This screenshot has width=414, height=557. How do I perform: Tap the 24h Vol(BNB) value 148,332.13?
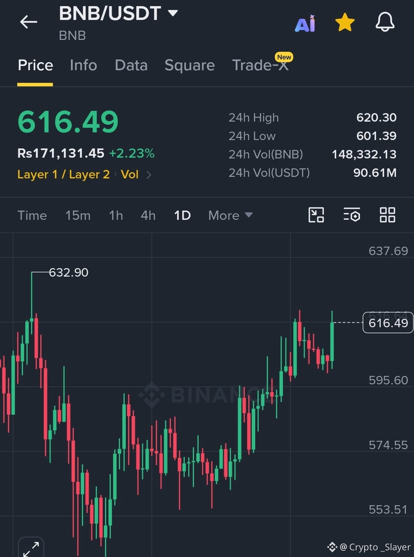pyautogui.click(x=364, y=154)
